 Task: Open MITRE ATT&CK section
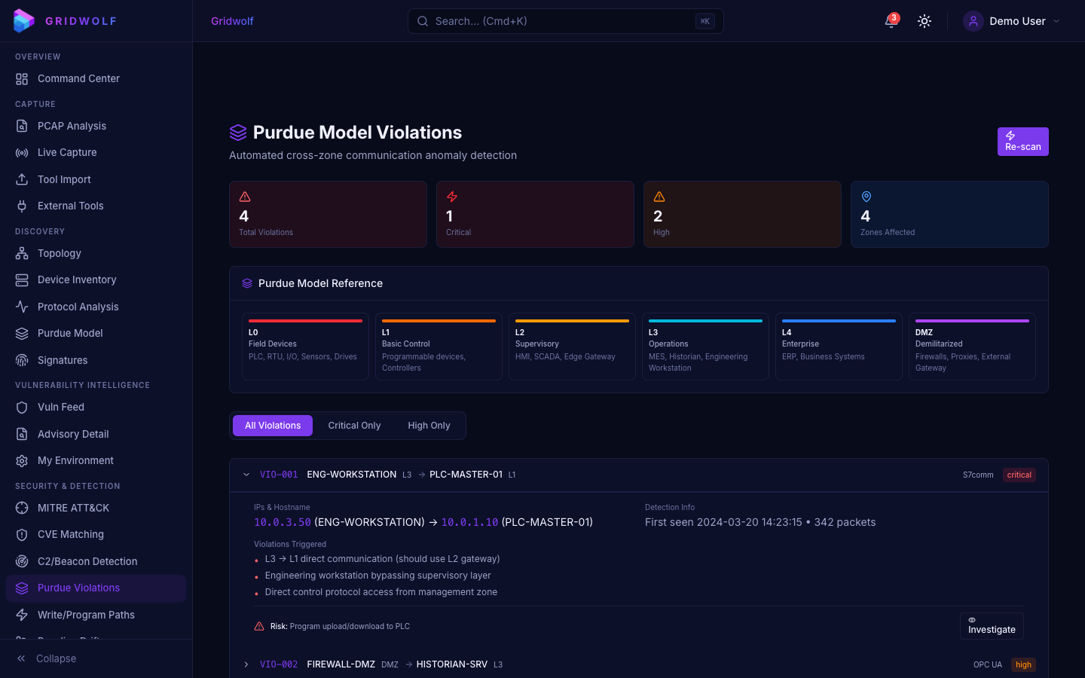(73, 508)
